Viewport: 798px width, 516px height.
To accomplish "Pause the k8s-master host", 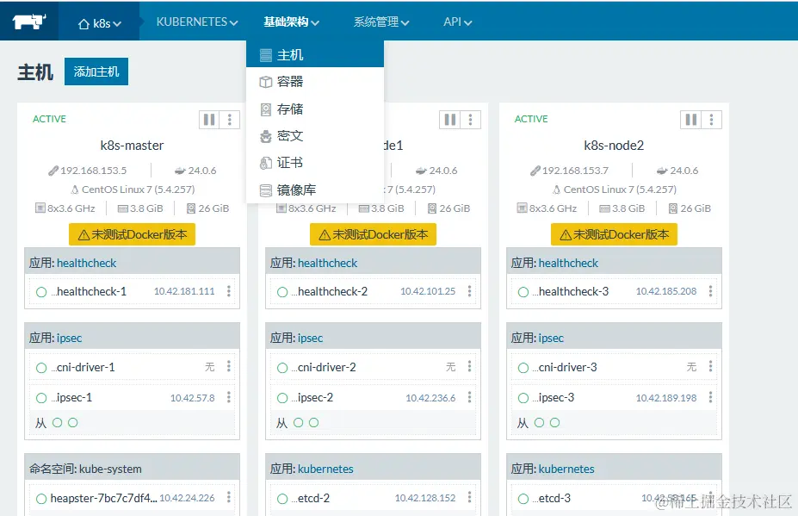I will click(x=207, y=119).
